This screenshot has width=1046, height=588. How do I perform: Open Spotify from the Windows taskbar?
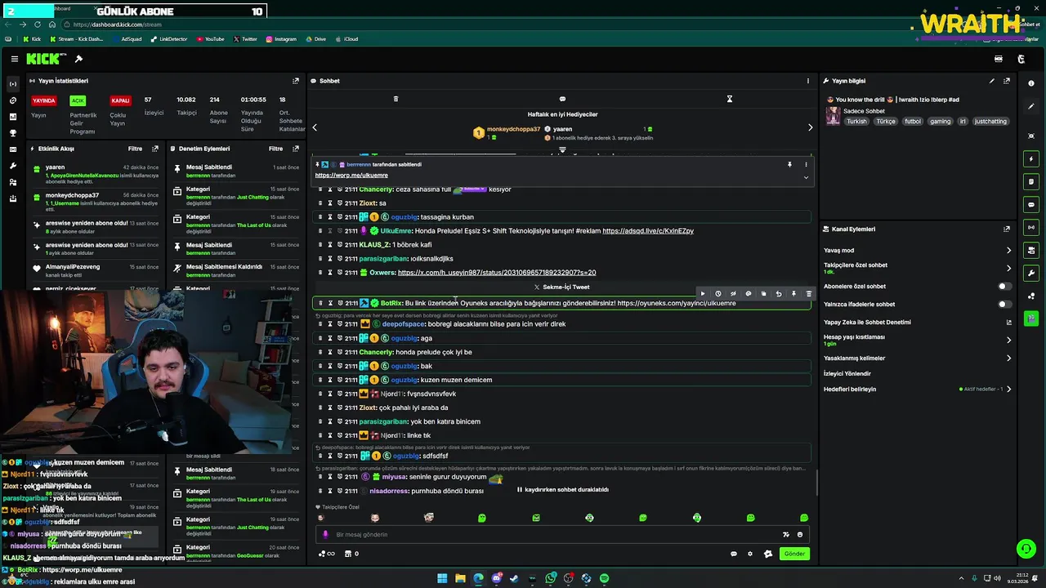click(604, 578)
